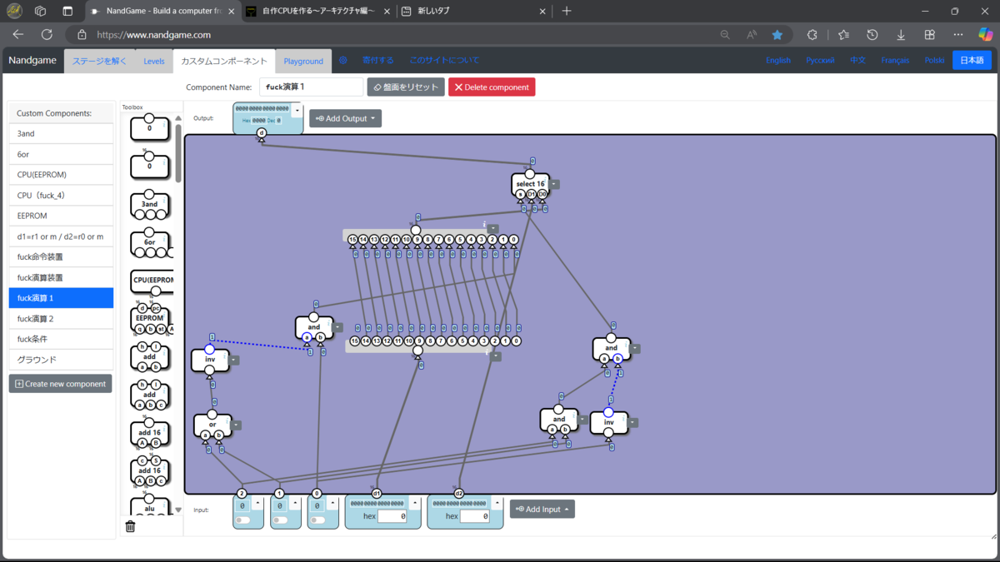
Task: Select CPU(EEPROM) in the Custom Components list
Action: 61,175
